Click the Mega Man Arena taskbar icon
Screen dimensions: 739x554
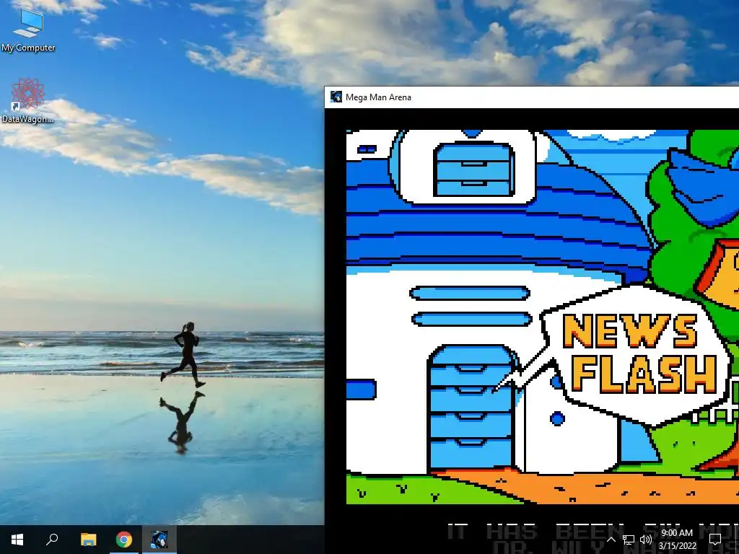click(x=159, y=540)
